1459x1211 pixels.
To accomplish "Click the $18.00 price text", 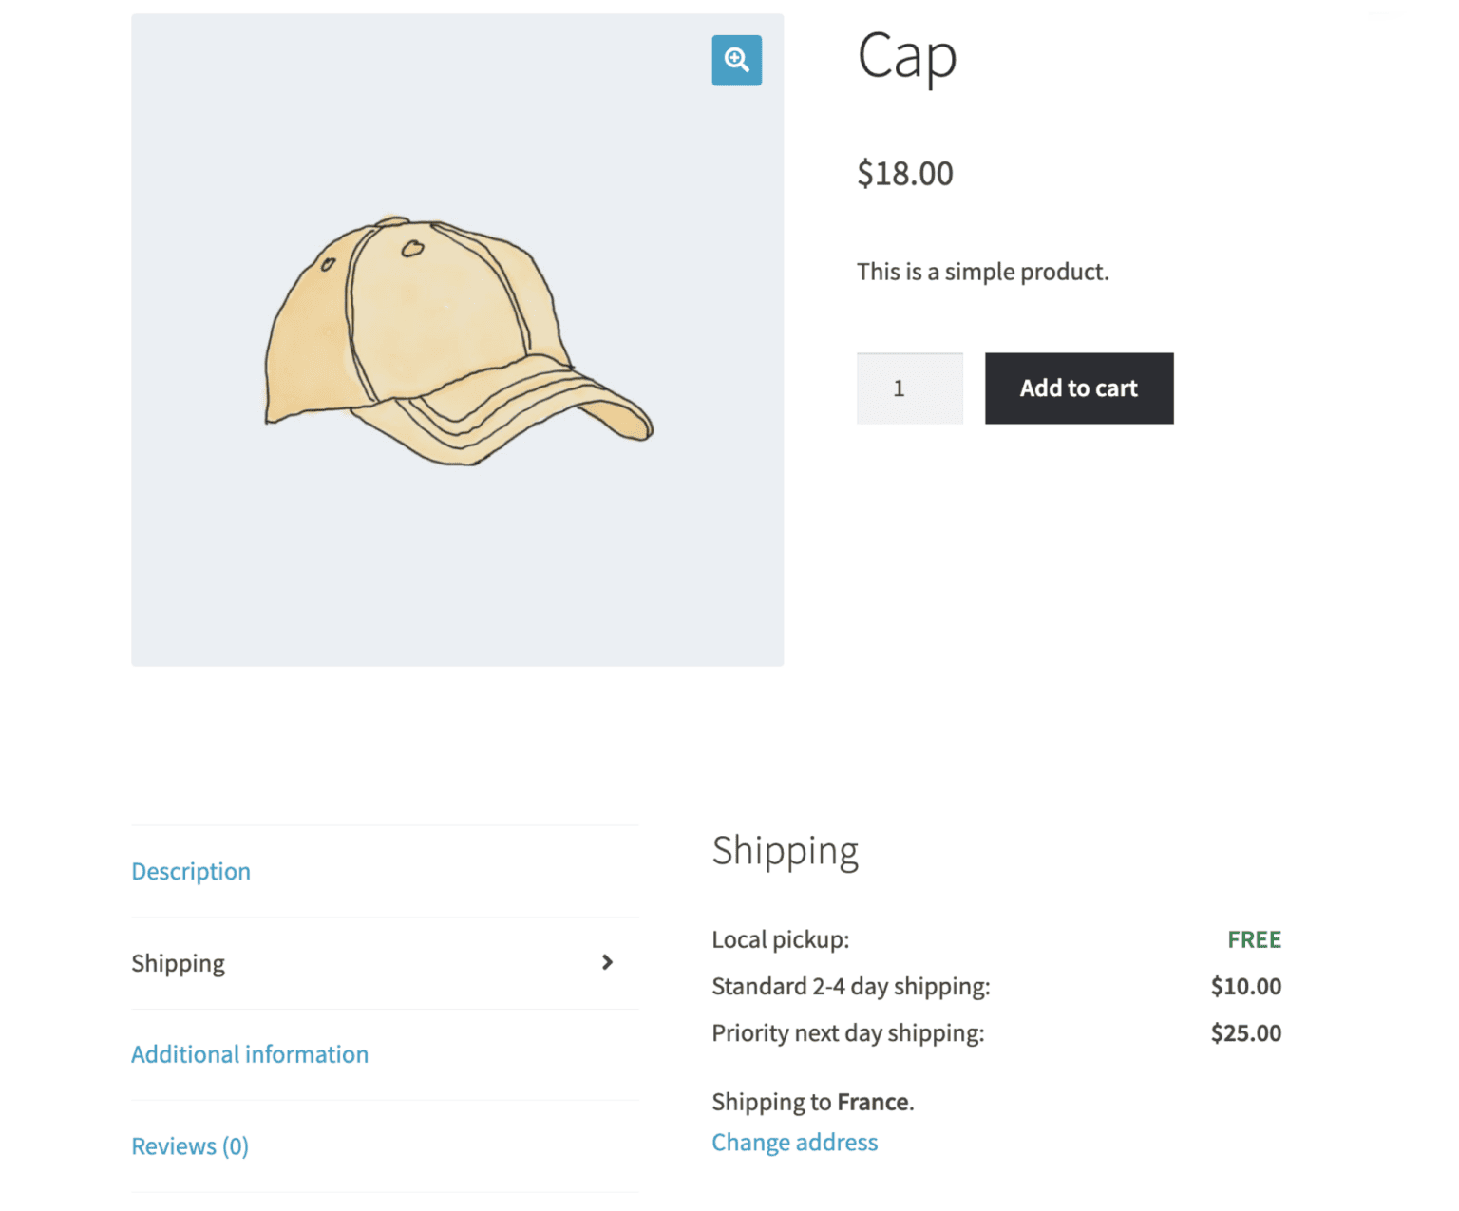I will pyautogui.click(x=904, y=173).
